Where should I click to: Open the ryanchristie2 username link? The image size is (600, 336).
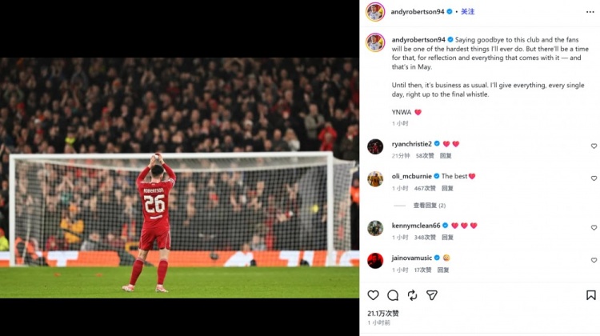coord(411,144)
